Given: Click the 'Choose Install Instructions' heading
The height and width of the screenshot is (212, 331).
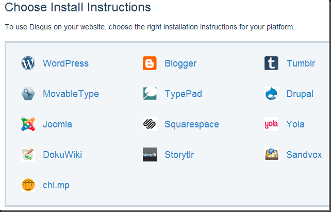Looking at the screenshot, I should click(x=78, y=7).
